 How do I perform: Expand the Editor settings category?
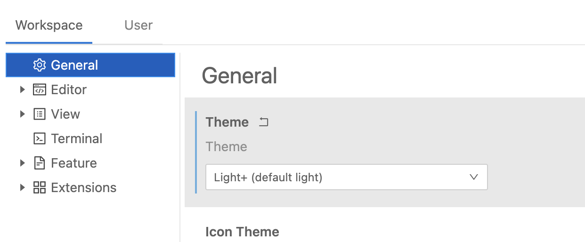coord(22,89)
